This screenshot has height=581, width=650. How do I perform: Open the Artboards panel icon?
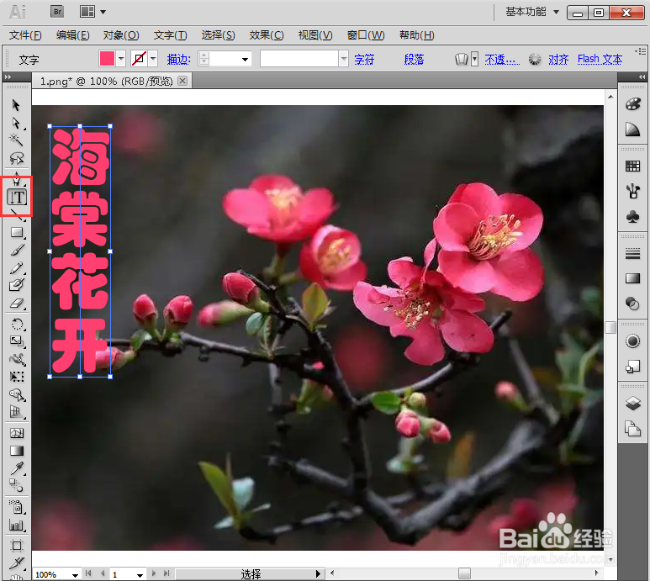632,429
